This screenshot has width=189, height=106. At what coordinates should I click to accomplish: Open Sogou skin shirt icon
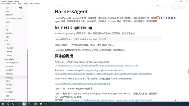[x=172, y=18]
